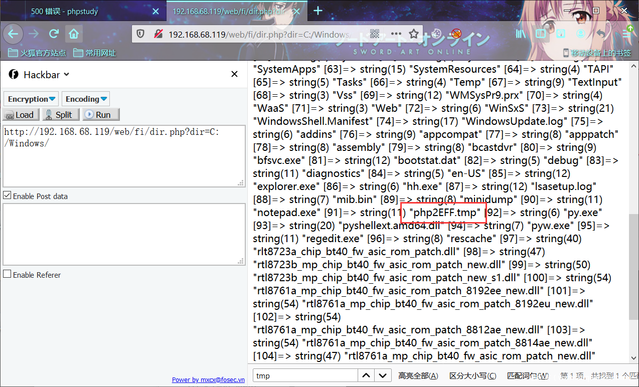The height and width of the screenshot is (387, 639).
Task: Expand the Encryption dropdown
Action: click(31, 99)
